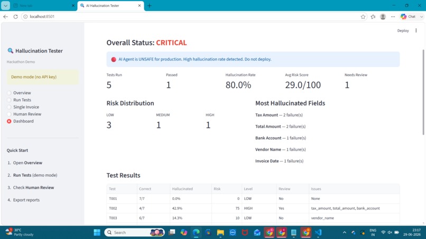Viewport: 426px width, 239px height.
Task: Open the Copilot Chat button
Action: click(x=408, y=16)
